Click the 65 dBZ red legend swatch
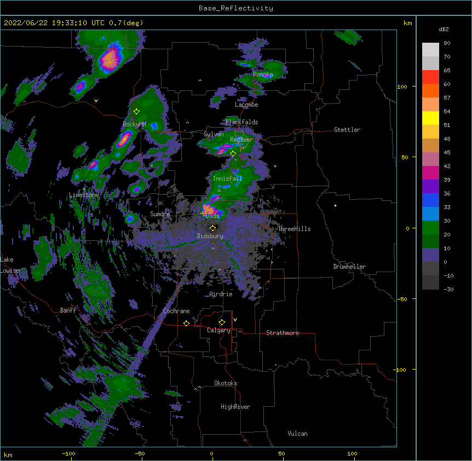Viewport: 472px width, 461px height. click(x=430, y=77)
